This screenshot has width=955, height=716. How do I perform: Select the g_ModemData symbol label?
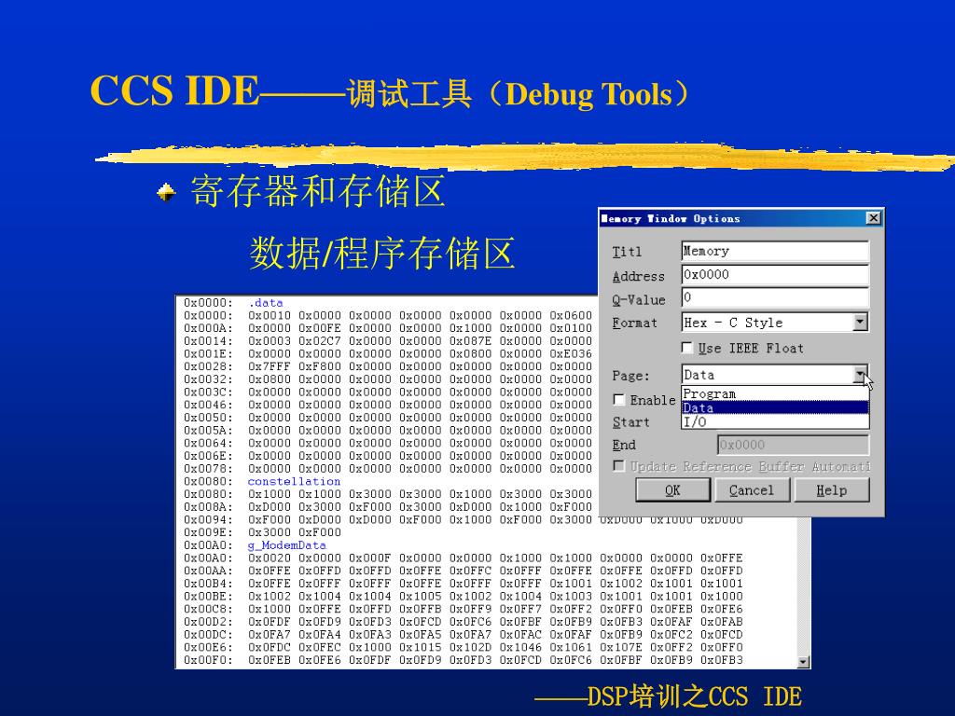tap(287, 545)
